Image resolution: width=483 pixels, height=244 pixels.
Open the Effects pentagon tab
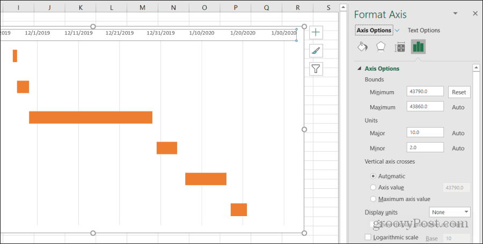coord(381,47)
